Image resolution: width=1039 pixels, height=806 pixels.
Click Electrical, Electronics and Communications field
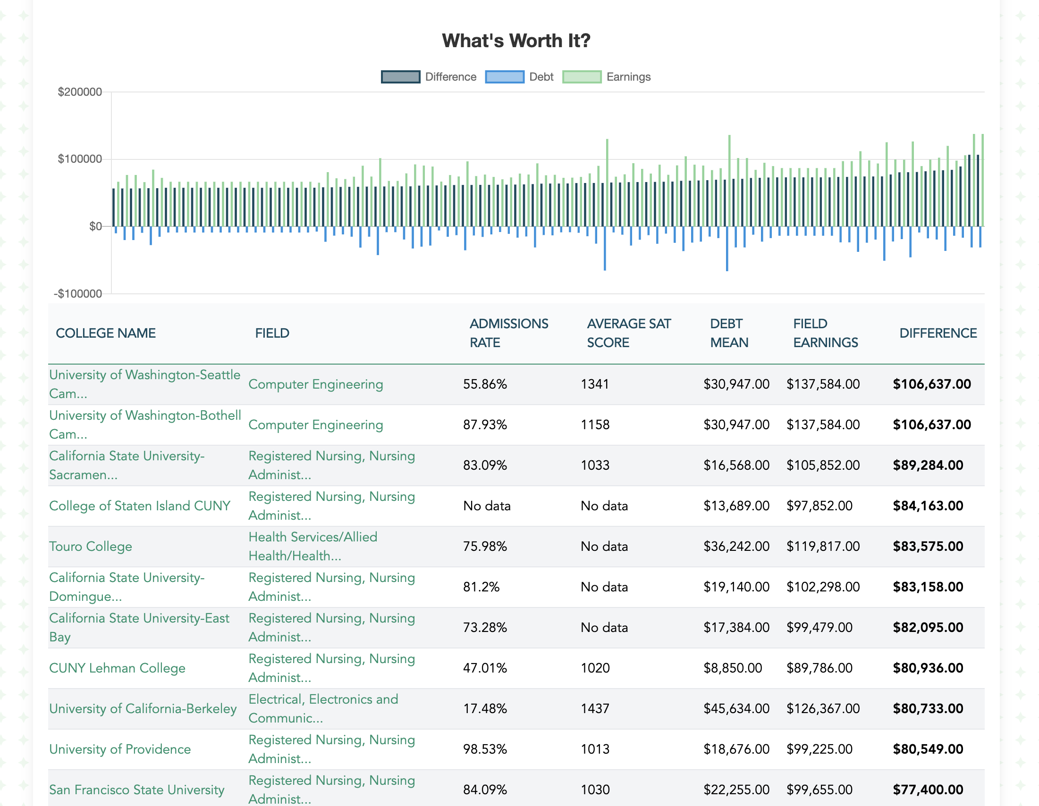click(323, 708)
